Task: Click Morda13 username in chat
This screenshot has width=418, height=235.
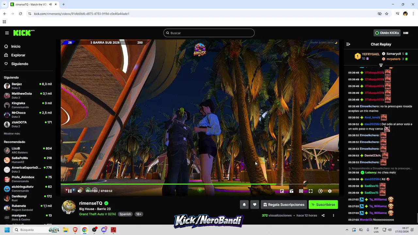Action: click(x=365, y=220)
